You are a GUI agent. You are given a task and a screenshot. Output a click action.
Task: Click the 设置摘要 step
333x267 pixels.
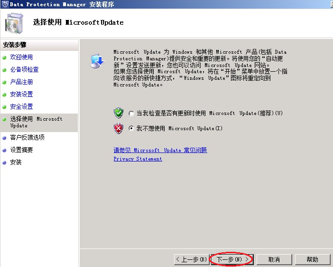21,150
